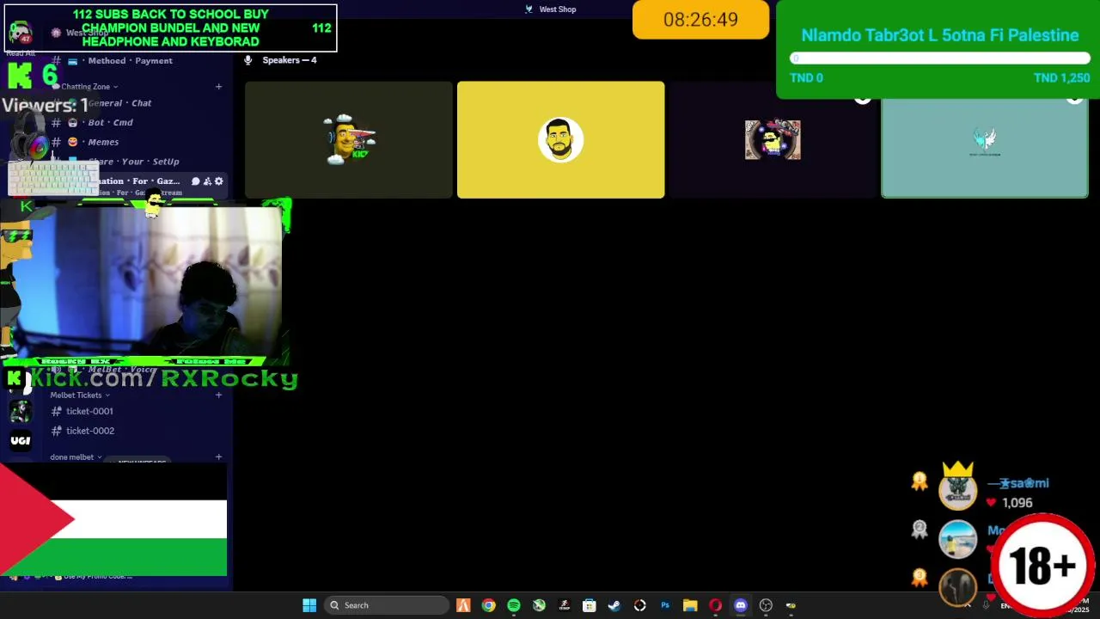
Task: Select the first speaker tile with cartoon avatar
Action: tap(348, 139)
